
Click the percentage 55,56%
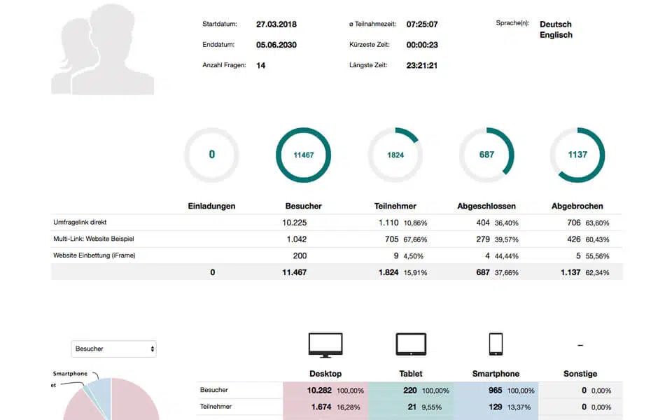597,256
